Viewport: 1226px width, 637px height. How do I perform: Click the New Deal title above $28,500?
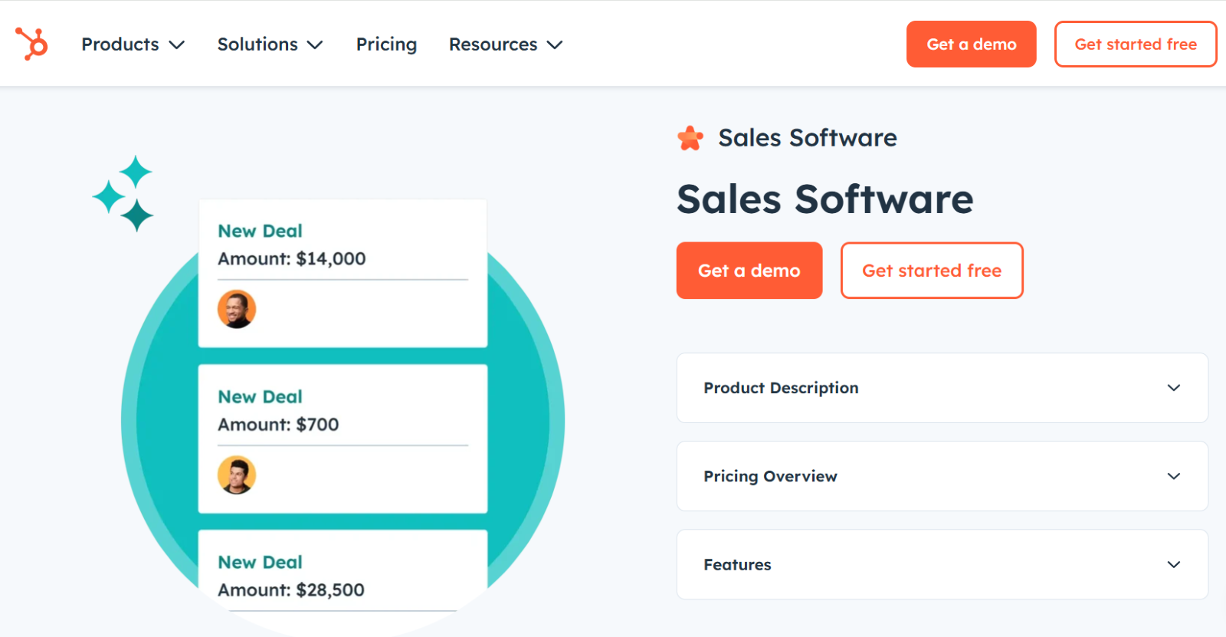tap(260, 562)
